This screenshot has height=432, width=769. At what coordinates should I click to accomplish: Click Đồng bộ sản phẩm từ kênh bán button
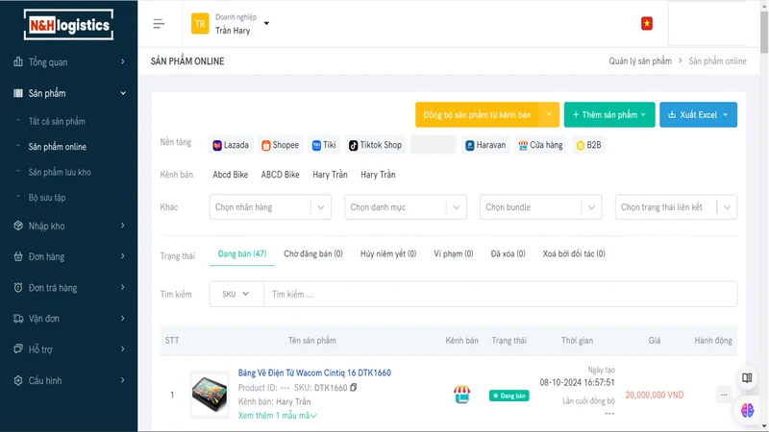(x=477, y=114)
